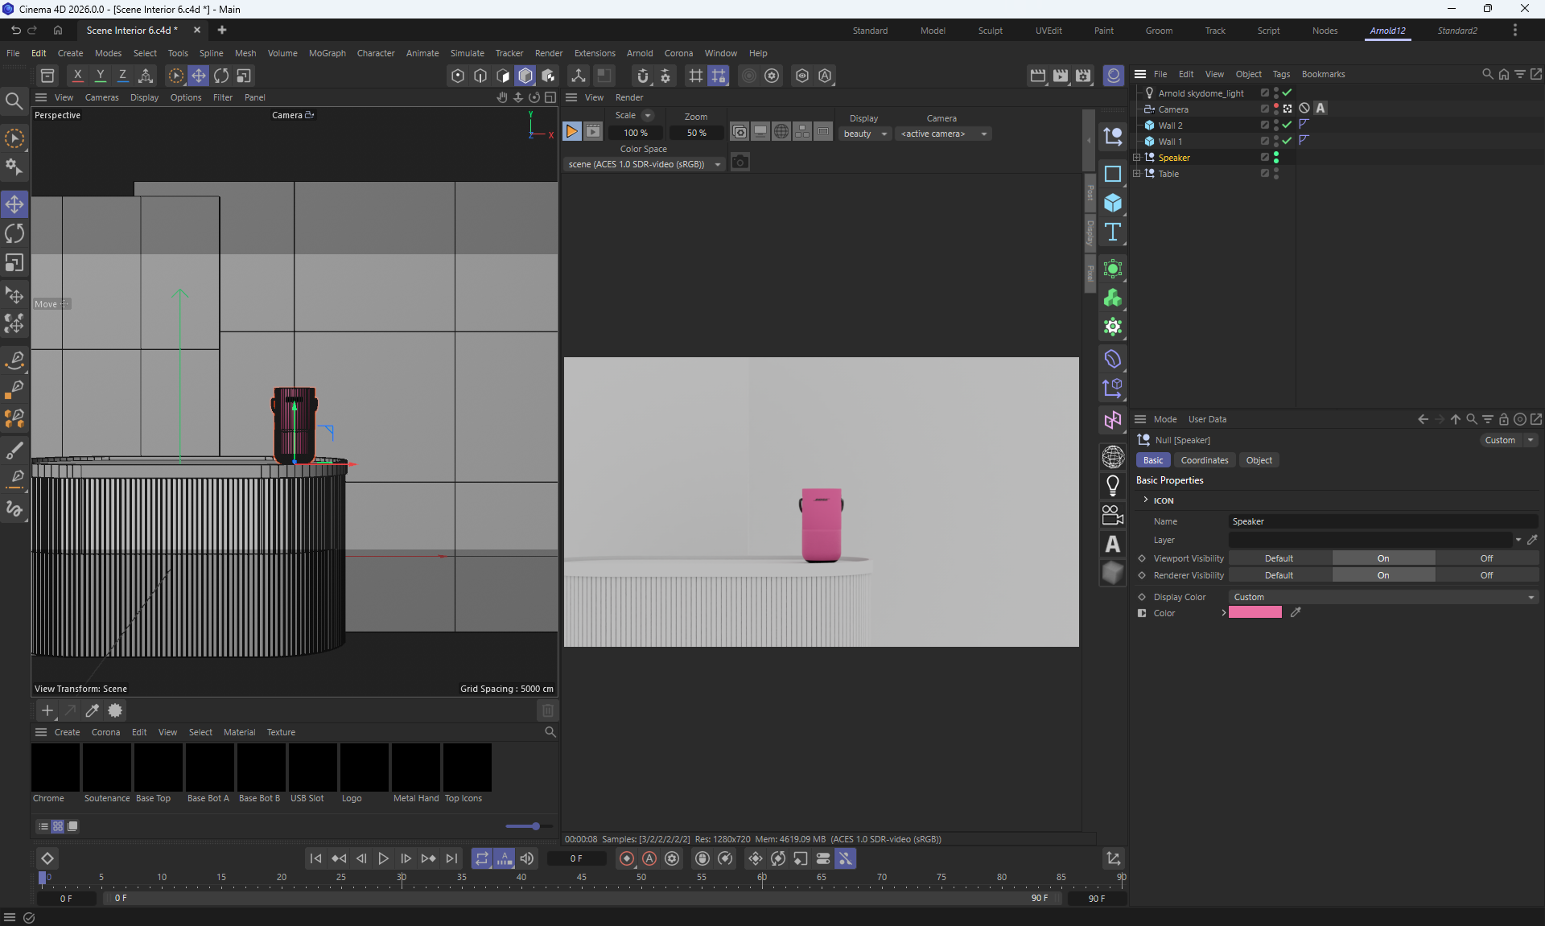
Task: Set Viewport Visibility to Off
Action: click(x=1486, y=558)
